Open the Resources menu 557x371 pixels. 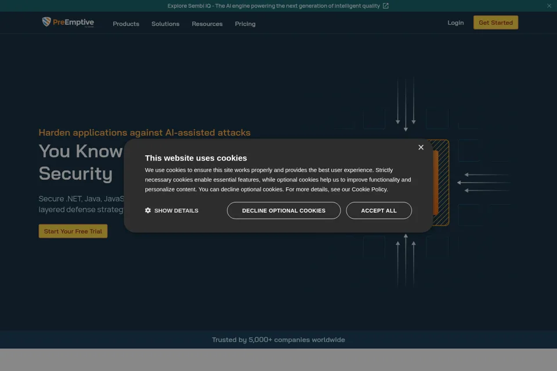pos(207,24)
